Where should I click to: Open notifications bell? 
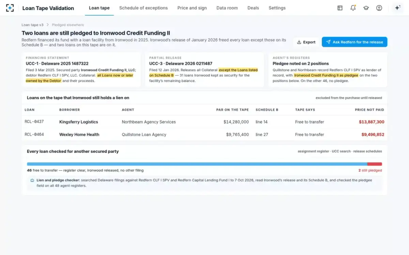click(x=353, y=8)
